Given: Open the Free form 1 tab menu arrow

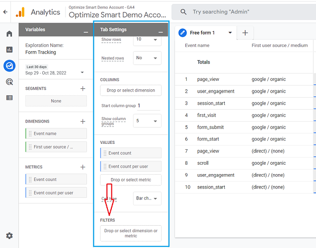Looking at the screenshot, I should (230, 33).
